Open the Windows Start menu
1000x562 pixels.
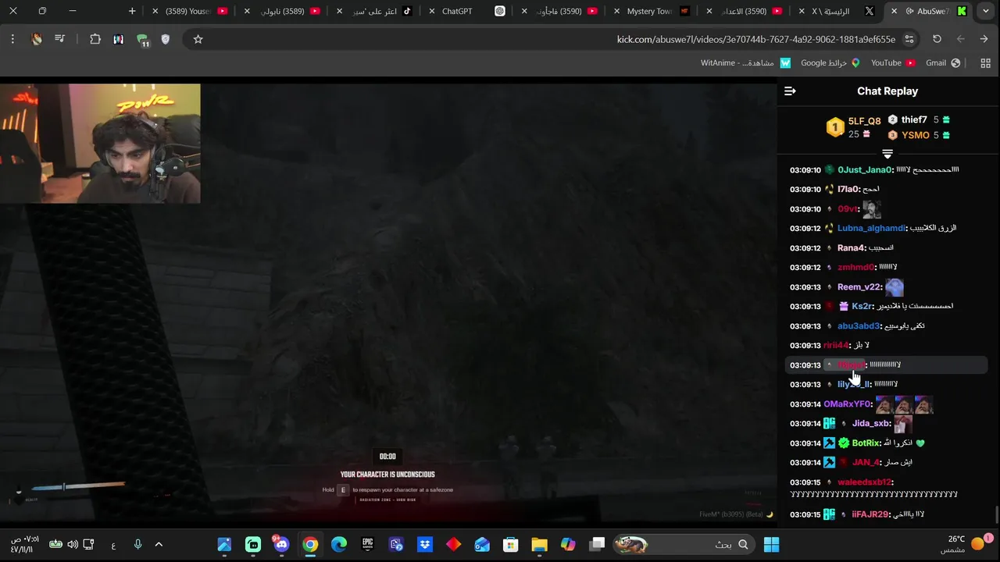click(x=771, y=544)
